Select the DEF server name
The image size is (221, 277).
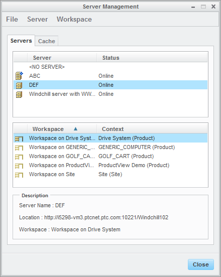(34, 85)
